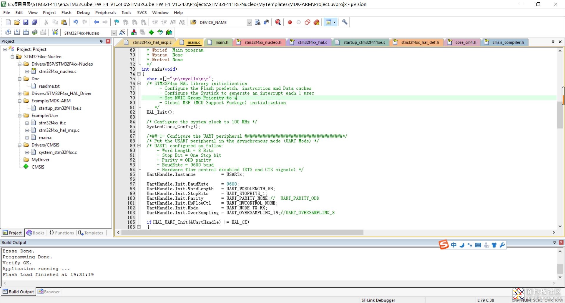Viewport: 565px width, 303px height.
Task: Save the current file via the floppy icon
Action: coord(26,22)
